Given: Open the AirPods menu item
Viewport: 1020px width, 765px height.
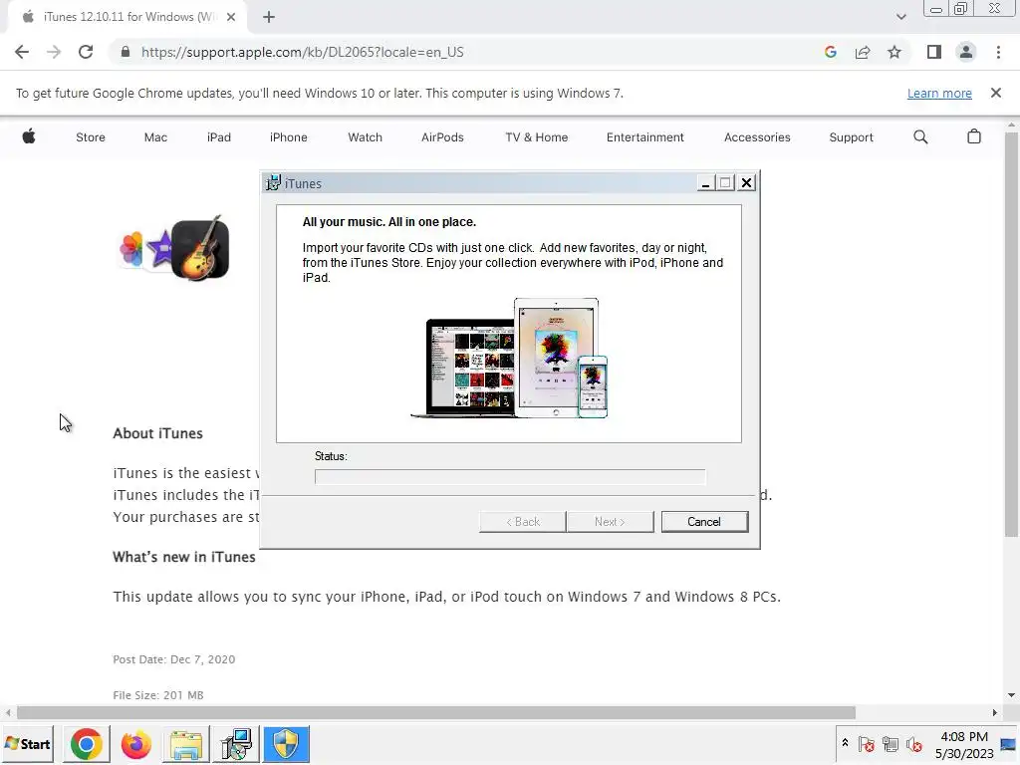Looking at the screenshot, I should point(442,137).
